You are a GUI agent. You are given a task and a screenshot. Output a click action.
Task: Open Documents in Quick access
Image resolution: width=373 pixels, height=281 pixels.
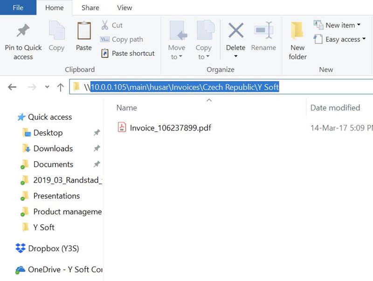[53, 164]
